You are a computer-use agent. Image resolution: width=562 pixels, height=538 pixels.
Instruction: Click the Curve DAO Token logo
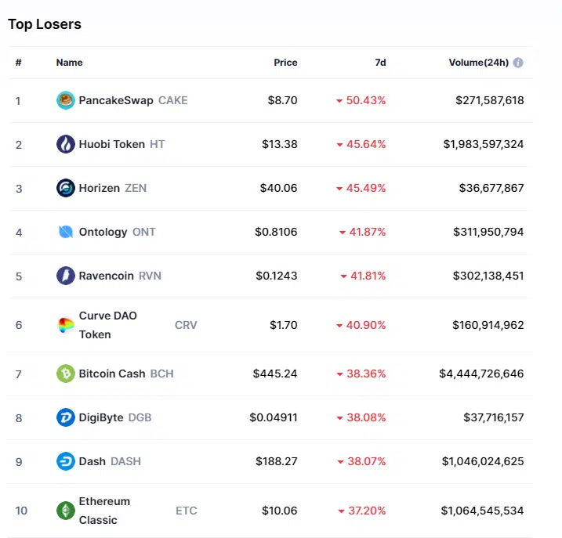(66, 325)
